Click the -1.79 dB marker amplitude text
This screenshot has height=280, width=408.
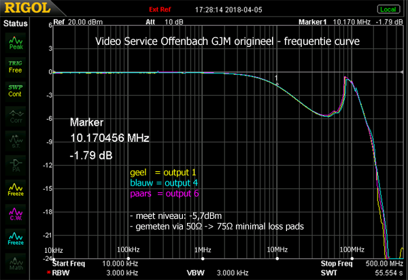tap(91, 156)
